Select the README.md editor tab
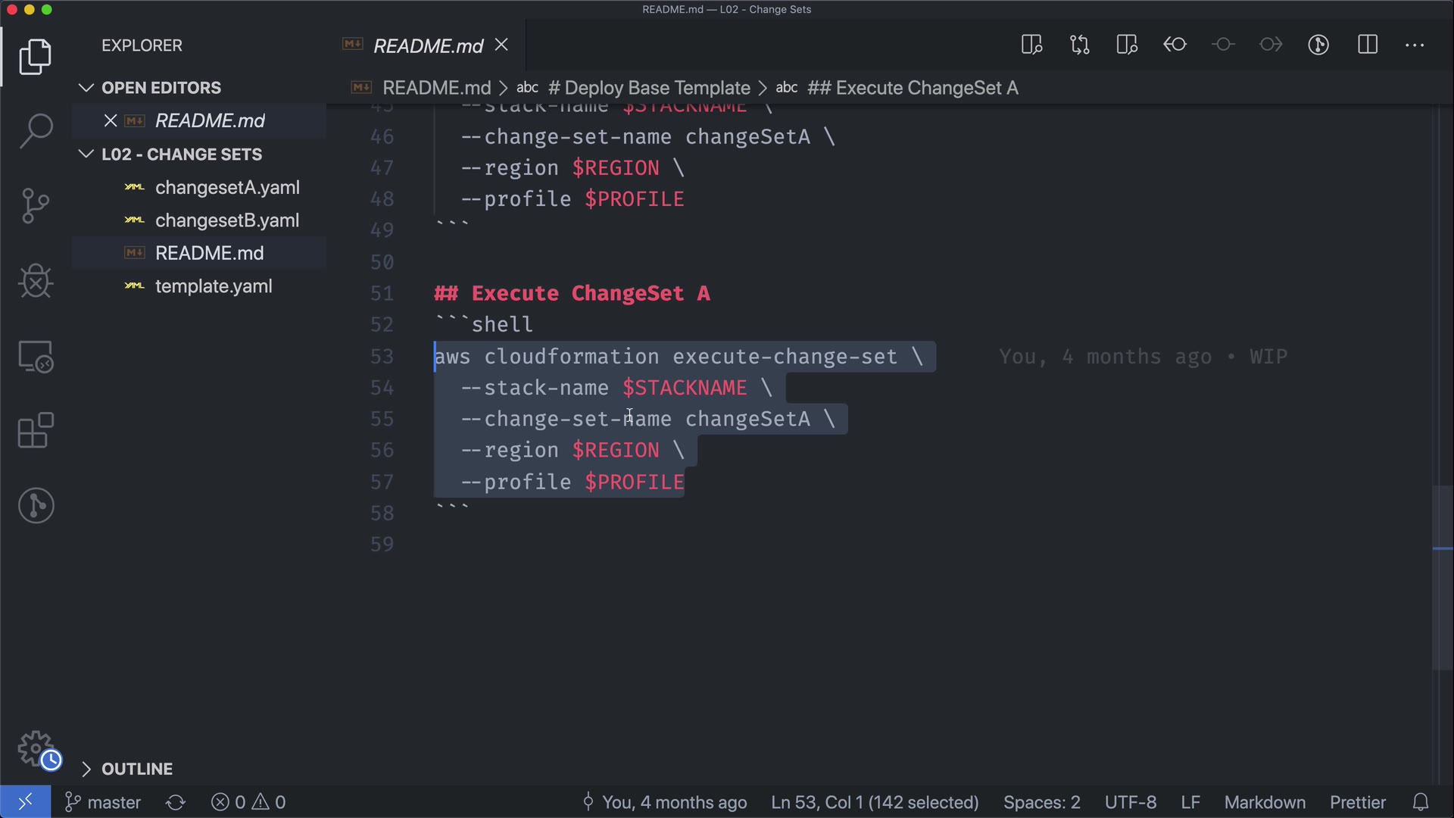 pos(428,45)
